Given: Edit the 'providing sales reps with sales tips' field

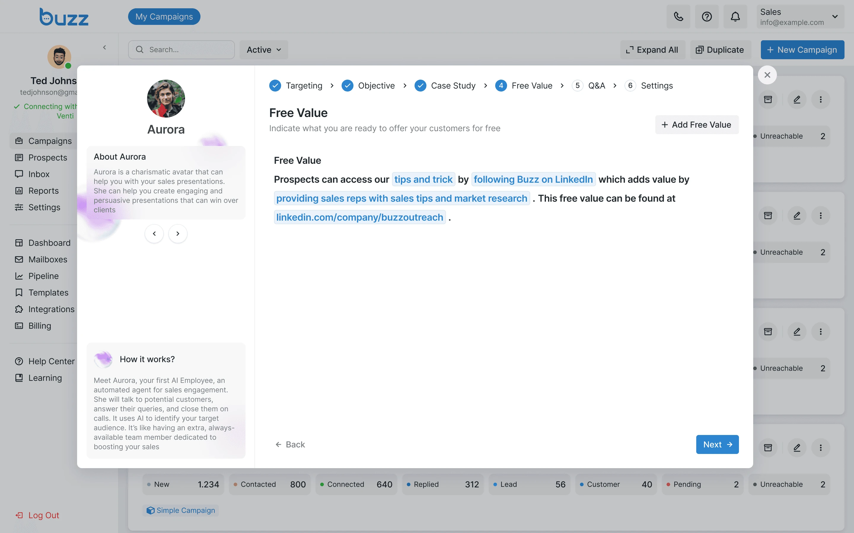Looking at the screenshot, I should click(401, 198).
